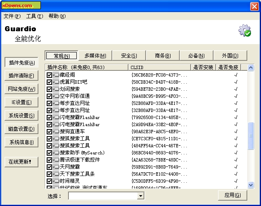Toggle the 搜狗直通车 checkbox

49,132
